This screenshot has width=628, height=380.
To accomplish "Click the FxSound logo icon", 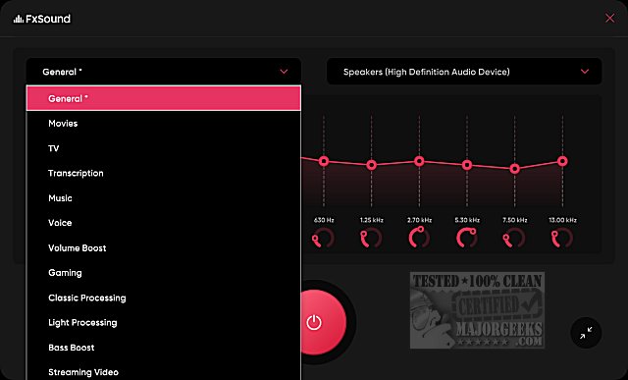I will click(x=19, y=19).
